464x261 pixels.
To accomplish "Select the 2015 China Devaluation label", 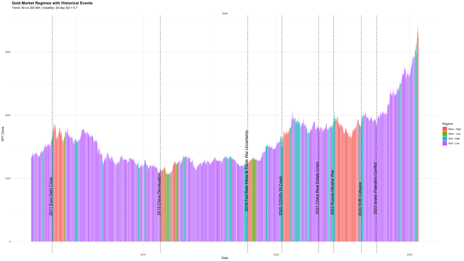I will point(159,193).
